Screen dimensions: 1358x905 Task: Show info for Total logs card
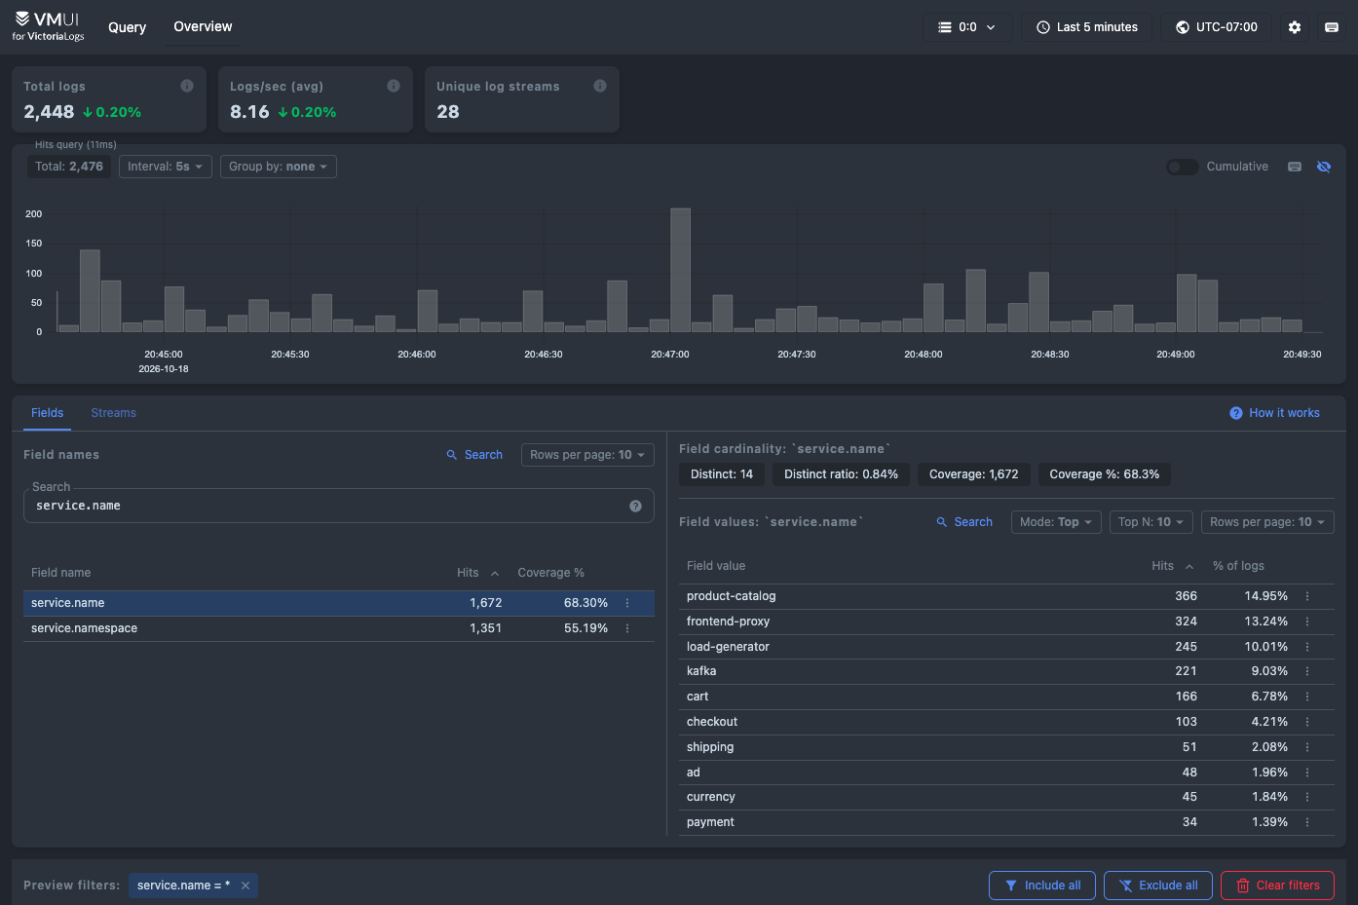187,86
